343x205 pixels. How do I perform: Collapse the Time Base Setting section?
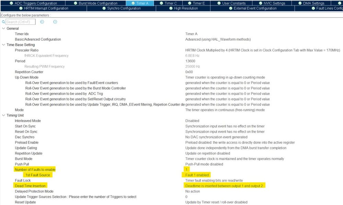click(x=3, y=45)
